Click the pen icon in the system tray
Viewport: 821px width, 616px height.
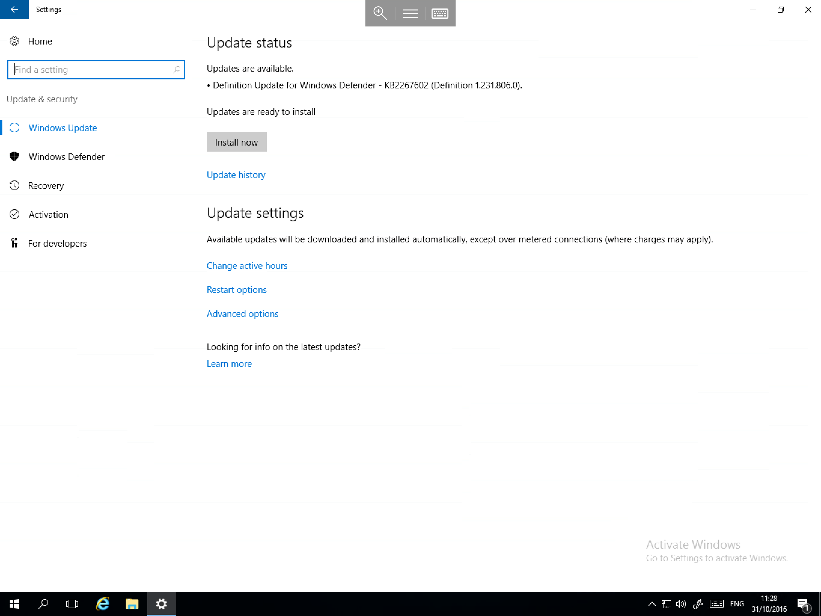(697, 604)
